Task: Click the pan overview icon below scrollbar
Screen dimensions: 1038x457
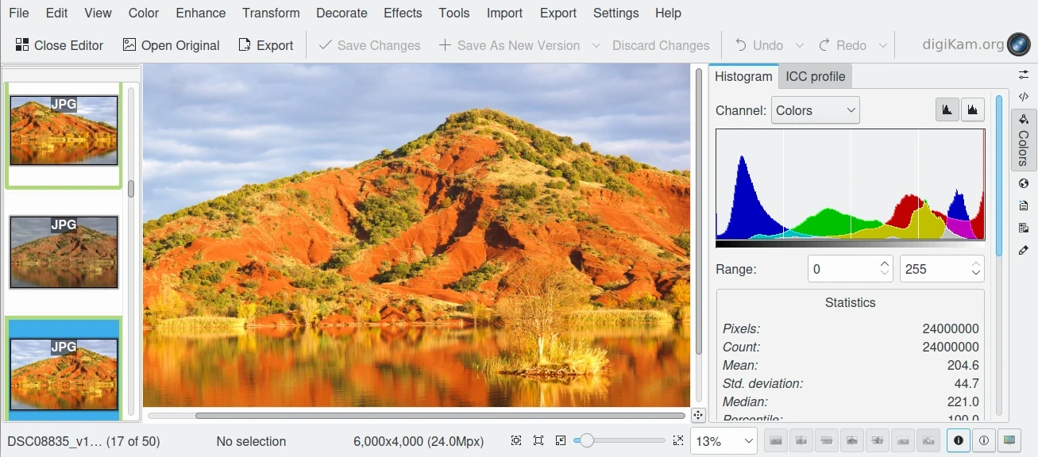Action: click(697, 415)
